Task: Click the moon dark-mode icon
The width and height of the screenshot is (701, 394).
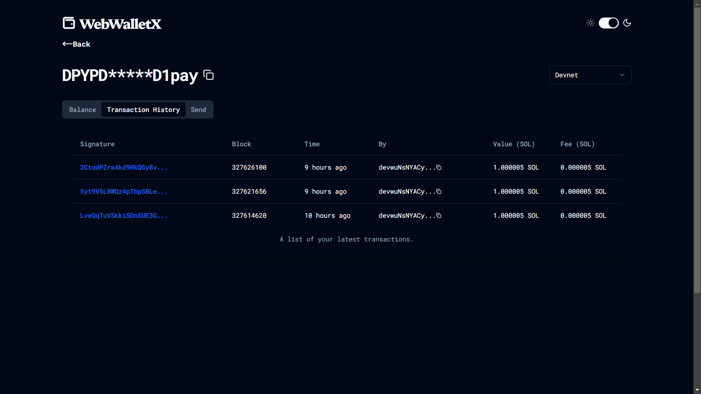Action: pos(627,23)
